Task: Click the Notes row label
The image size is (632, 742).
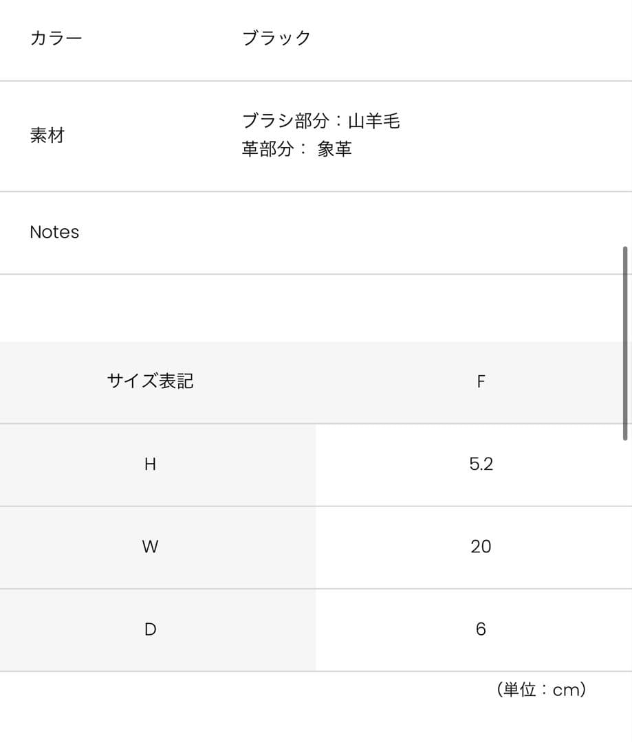Action: click(x=54, y=232)
